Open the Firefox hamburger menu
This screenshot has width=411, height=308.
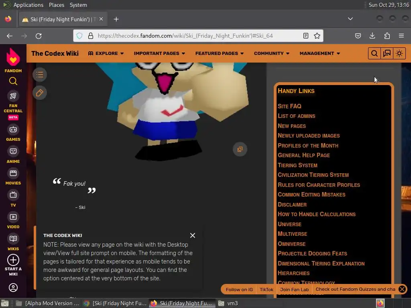[x=401, y=36]
